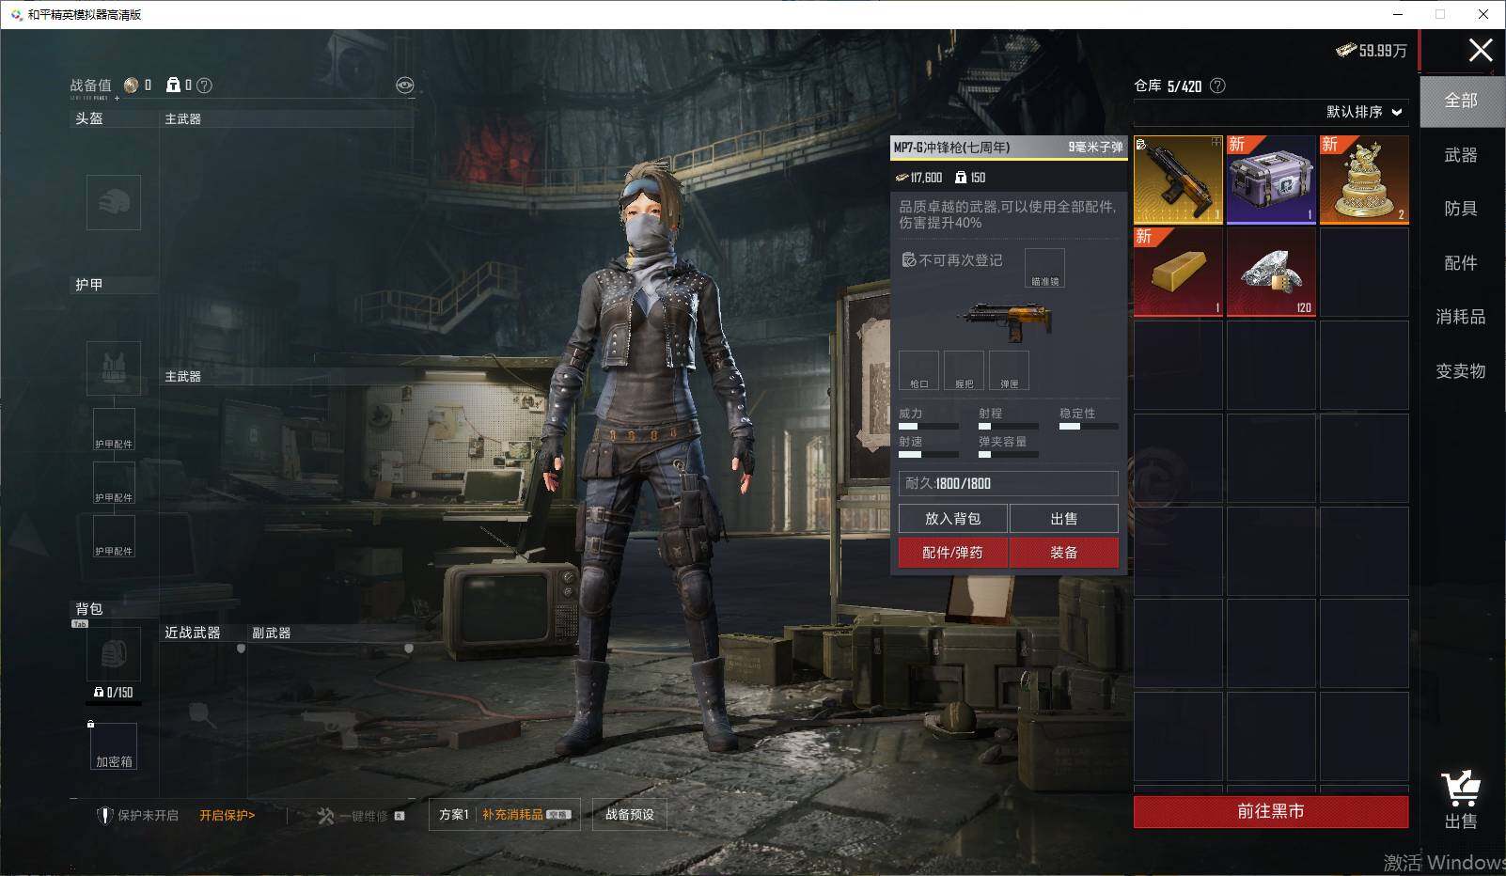Click the 放入背包 button
The width and height of the screenshot is (1506, 876).
coord(952,519)
